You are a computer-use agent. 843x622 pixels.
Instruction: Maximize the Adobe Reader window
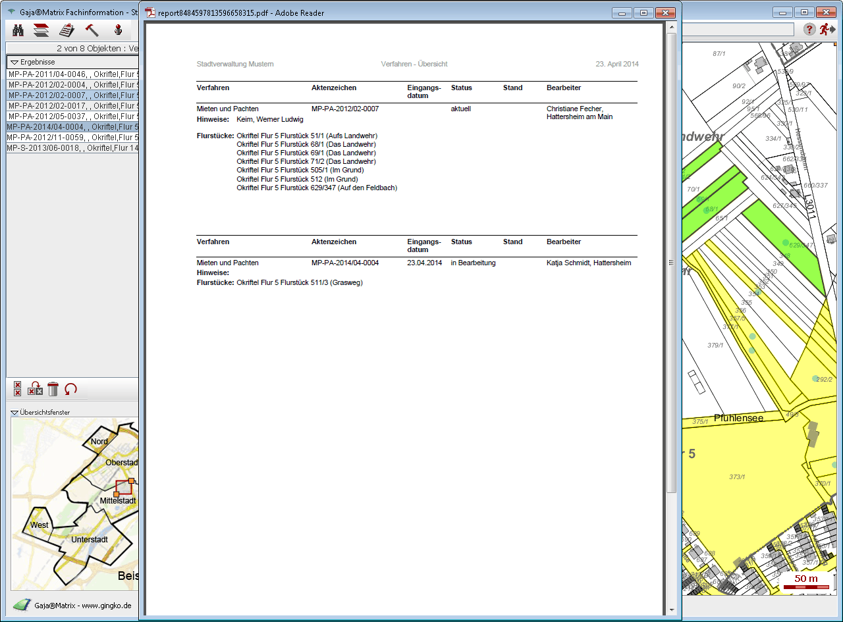click(x=643, y=13)
